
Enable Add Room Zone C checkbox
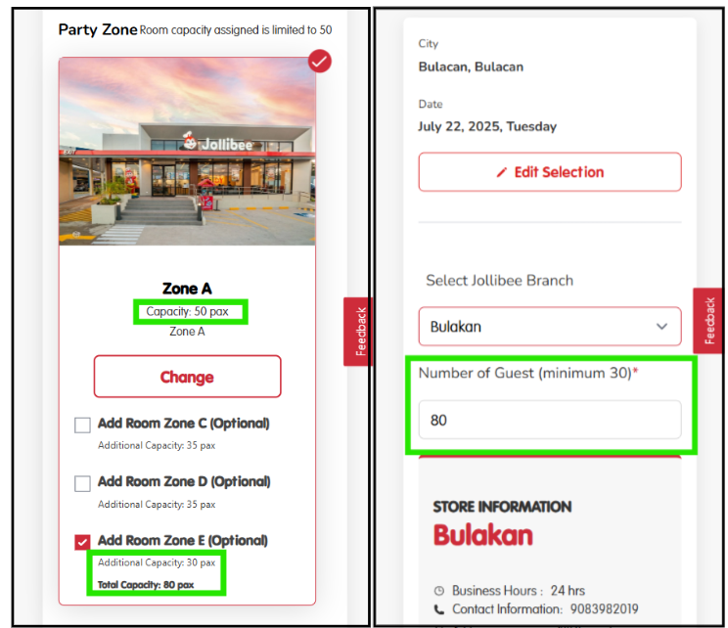click(83, 425)
